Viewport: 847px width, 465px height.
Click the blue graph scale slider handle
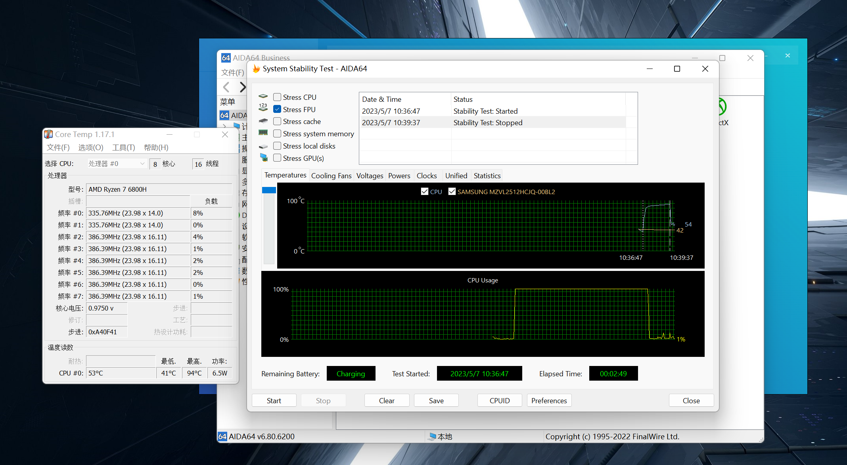[x=269, y=190]
